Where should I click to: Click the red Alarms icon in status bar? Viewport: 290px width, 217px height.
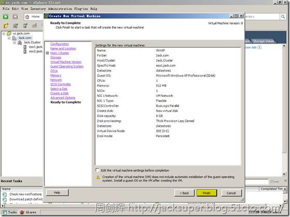click(x=22, y=212)
